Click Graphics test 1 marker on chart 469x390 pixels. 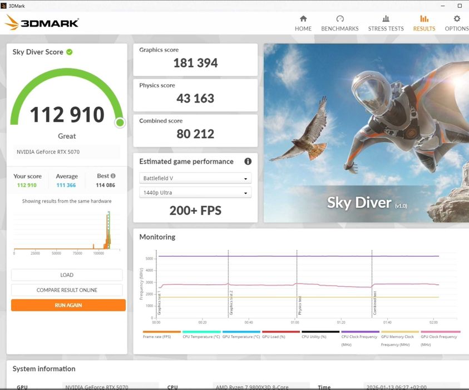[159, 303]
